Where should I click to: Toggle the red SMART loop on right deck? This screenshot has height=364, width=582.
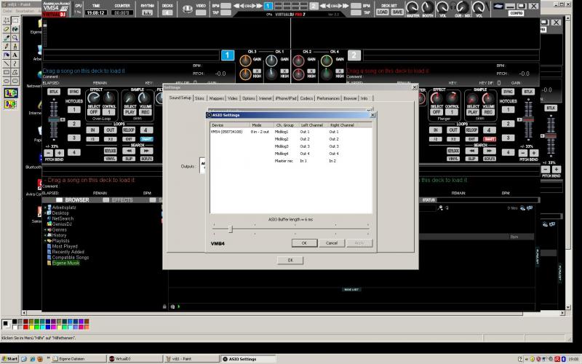[x=489, y=139]
